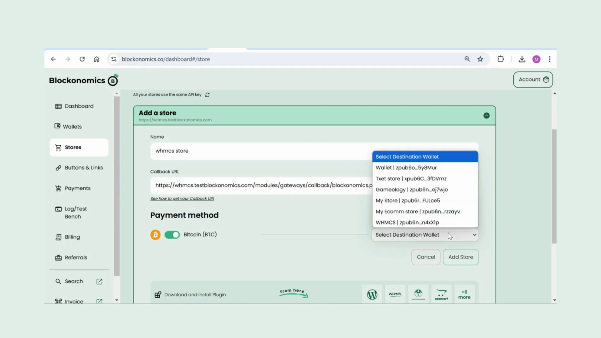Click the Add Store button
601x338 pixels.
pos(461,257)
